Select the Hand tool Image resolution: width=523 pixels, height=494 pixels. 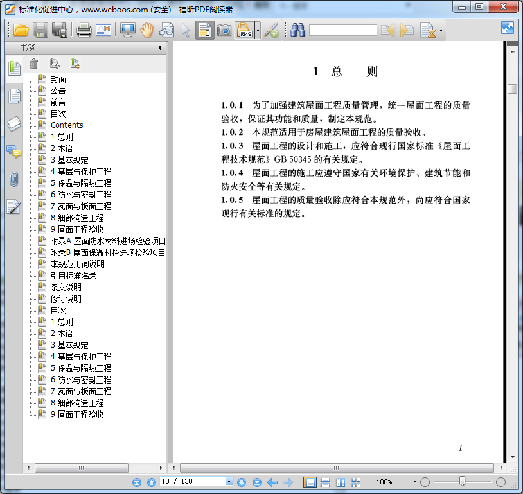(147, 30)
